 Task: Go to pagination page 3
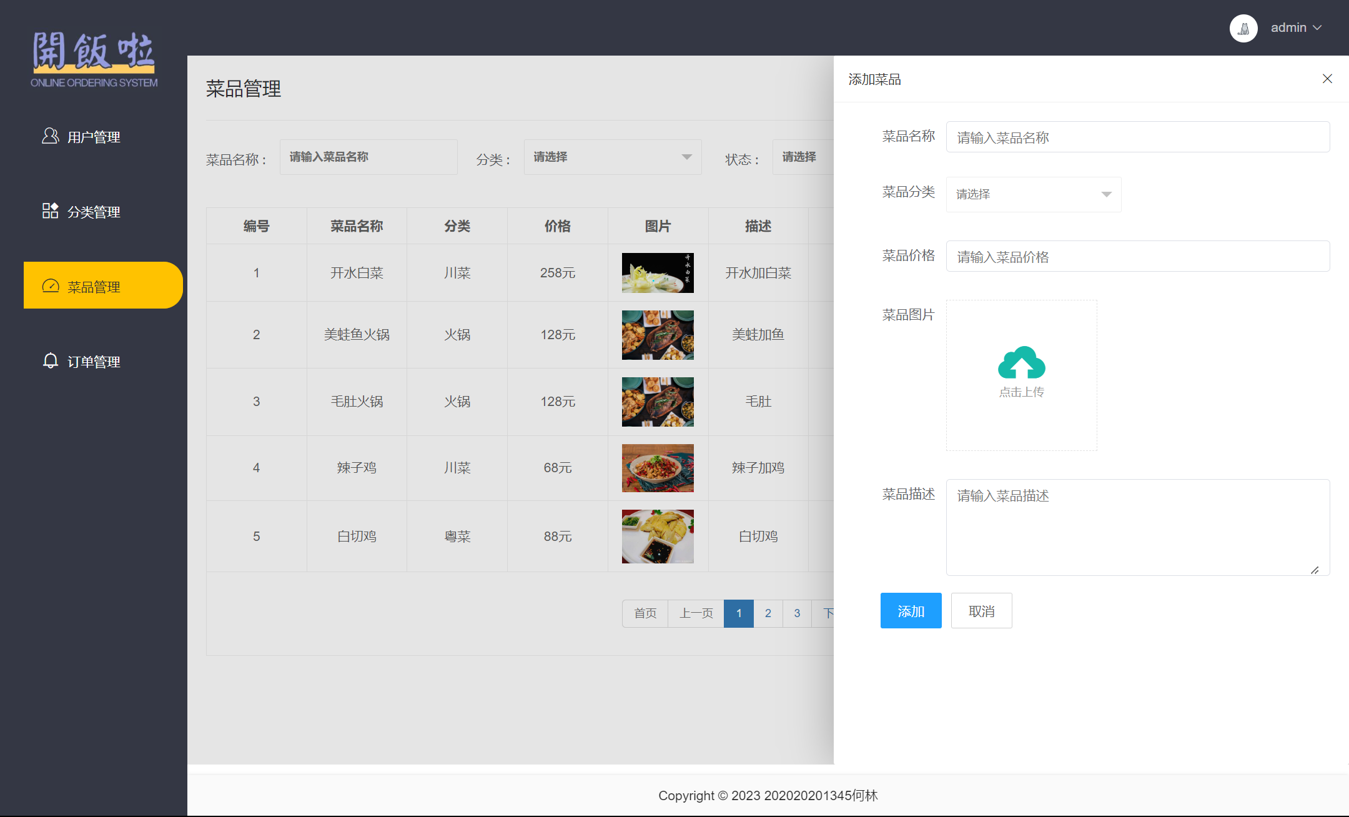[x=797, y=613]
